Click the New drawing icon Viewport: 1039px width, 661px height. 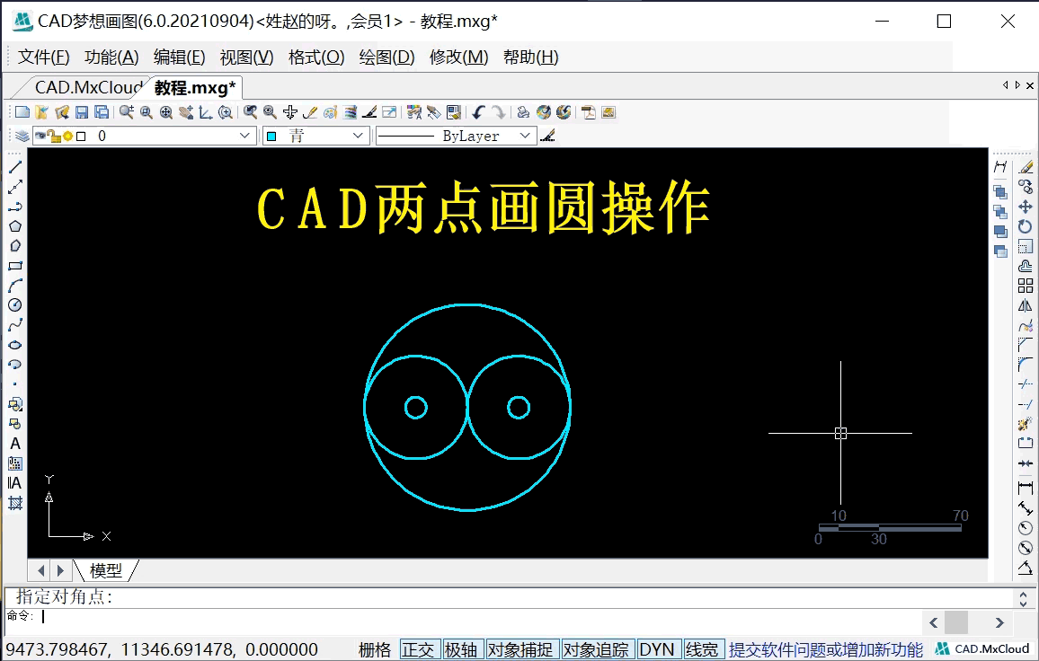(22, 112)
